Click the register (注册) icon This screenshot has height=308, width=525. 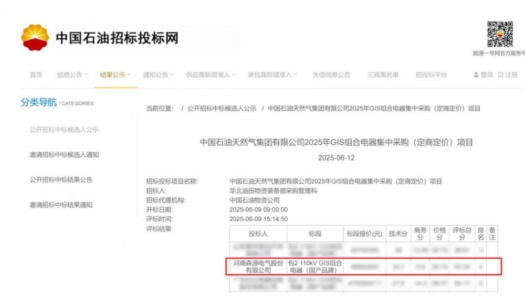(500, 75)
